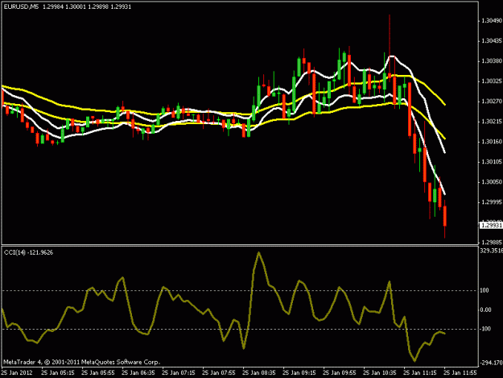Click the 1.30380 price axis label
The image size is (503, 378).
click(492, 61)
